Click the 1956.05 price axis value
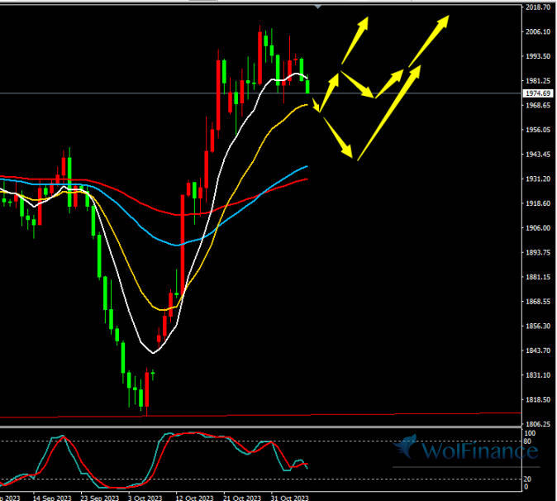The height and width of the screenshot is (501, 557). point(538,130)
